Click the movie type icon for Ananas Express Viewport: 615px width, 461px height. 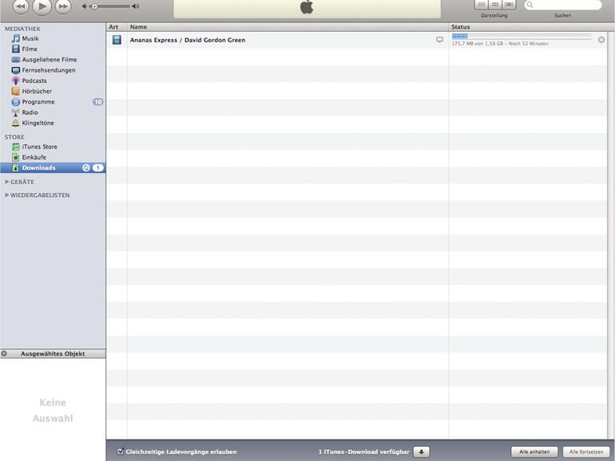pyautogui.click(x=117, y=40)
